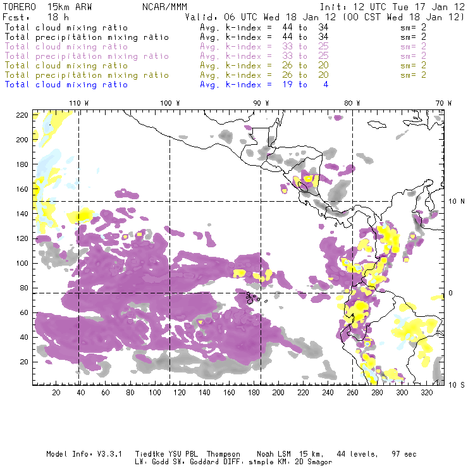Screen dimensions: 468x468
Task: Click the '100 W' longitude label
Action: coord(170,103)
